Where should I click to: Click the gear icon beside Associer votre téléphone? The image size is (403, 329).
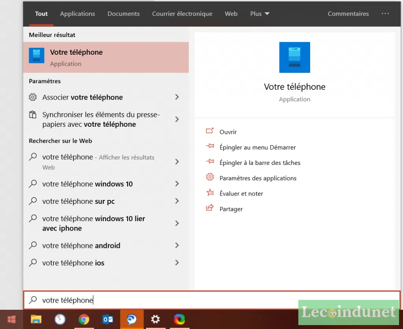pyautogui.click(x=33, y=97)
